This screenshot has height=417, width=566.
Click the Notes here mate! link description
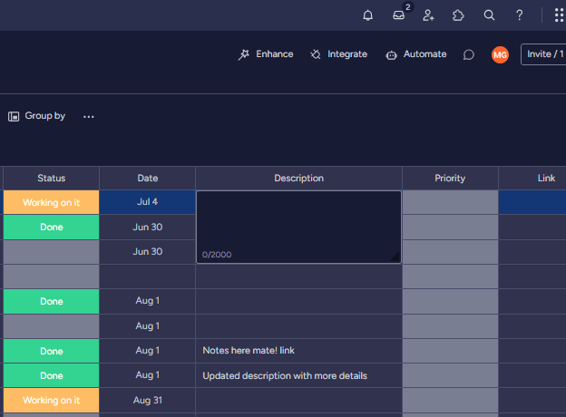click(299, 351)
